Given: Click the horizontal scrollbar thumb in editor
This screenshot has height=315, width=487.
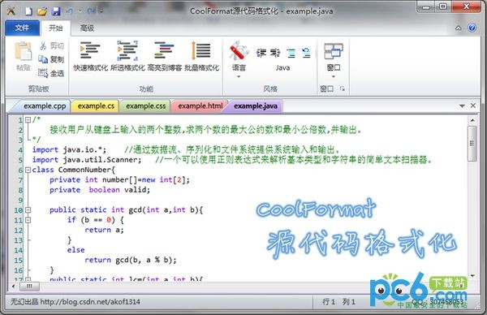Looking at the screenshot, I should coord(29,286).
